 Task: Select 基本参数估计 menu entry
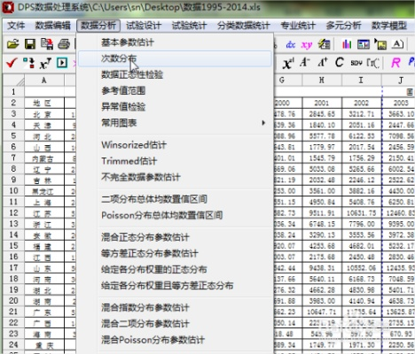click(175, 42)
